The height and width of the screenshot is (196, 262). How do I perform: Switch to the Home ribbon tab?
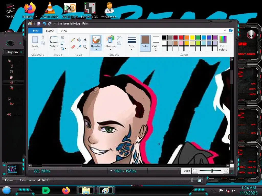(x=50, y=31)
